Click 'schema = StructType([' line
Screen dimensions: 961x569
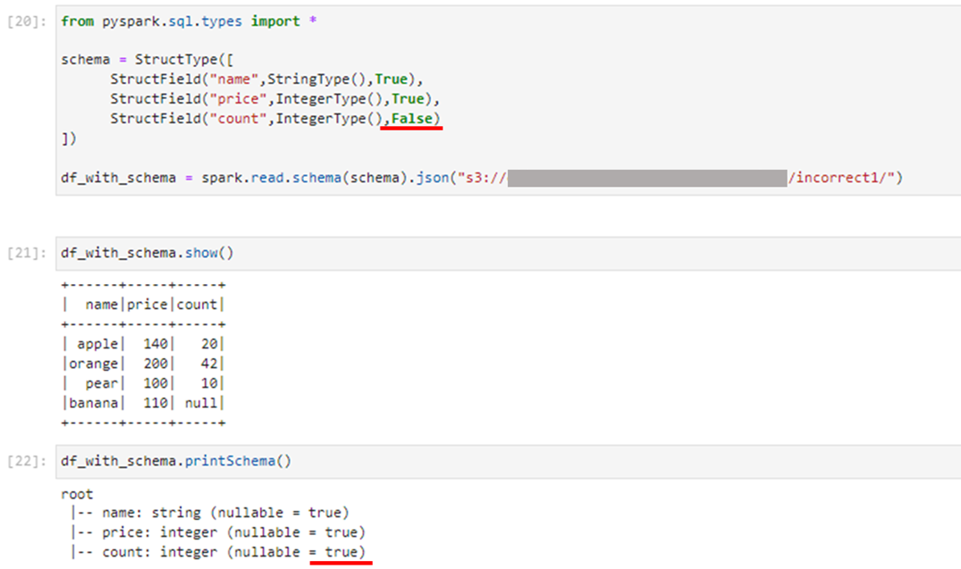click(x=148, y=60)
